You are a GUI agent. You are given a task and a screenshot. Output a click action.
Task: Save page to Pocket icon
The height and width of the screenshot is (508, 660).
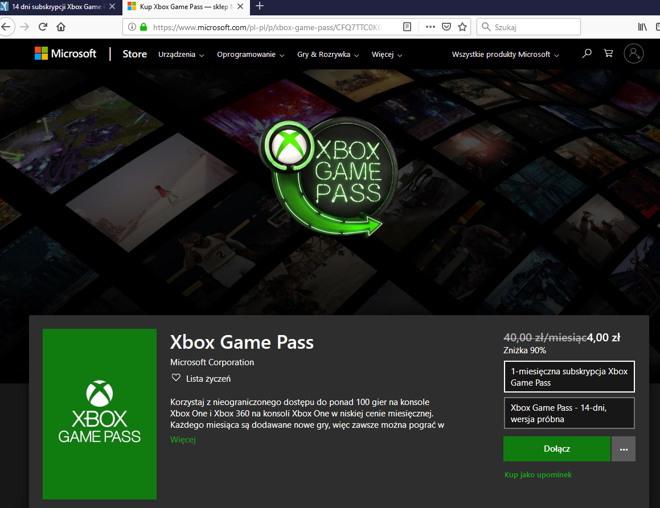446,27
